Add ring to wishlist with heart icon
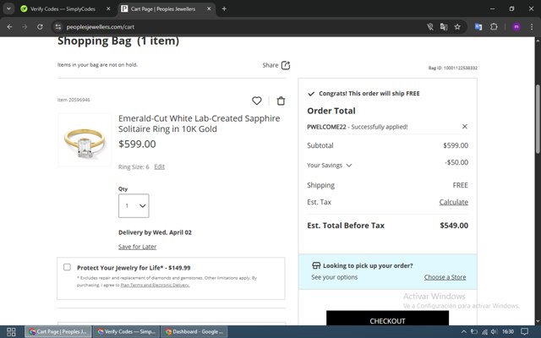This screenshot has width=541, height=338. pyautogui.click(x=257, y=101)
